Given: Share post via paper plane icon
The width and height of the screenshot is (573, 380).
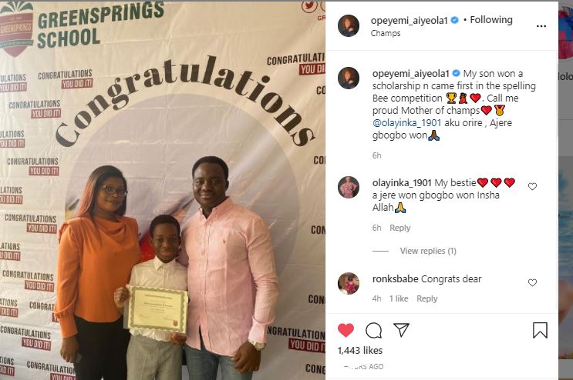Looking at the screenshot, I should click(x=401, y=330).
